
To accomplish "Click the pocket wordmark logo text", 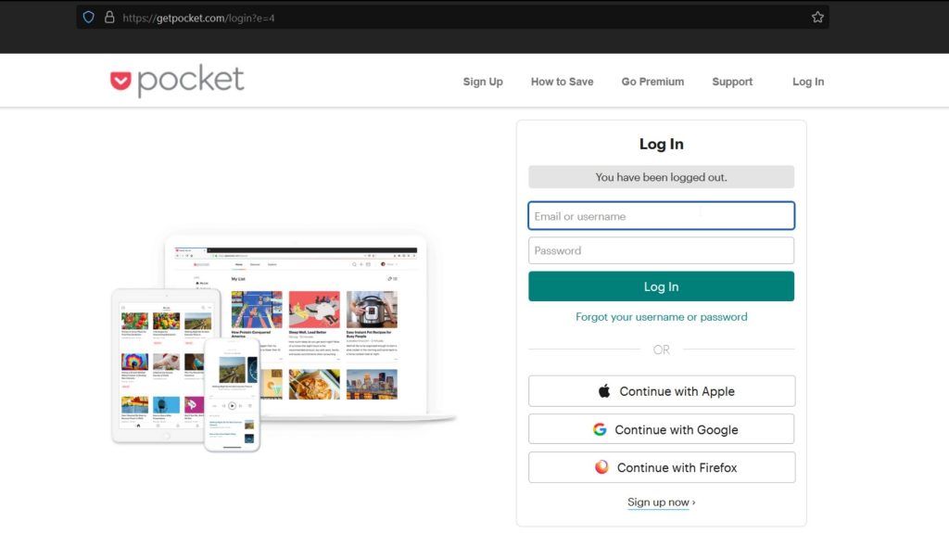I will point(191,80).
